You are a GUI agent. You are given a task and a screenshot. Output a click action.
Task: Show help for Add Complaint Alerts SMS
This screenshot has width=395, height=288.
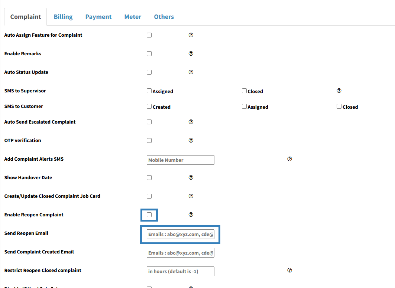click(x=289, y=159)
